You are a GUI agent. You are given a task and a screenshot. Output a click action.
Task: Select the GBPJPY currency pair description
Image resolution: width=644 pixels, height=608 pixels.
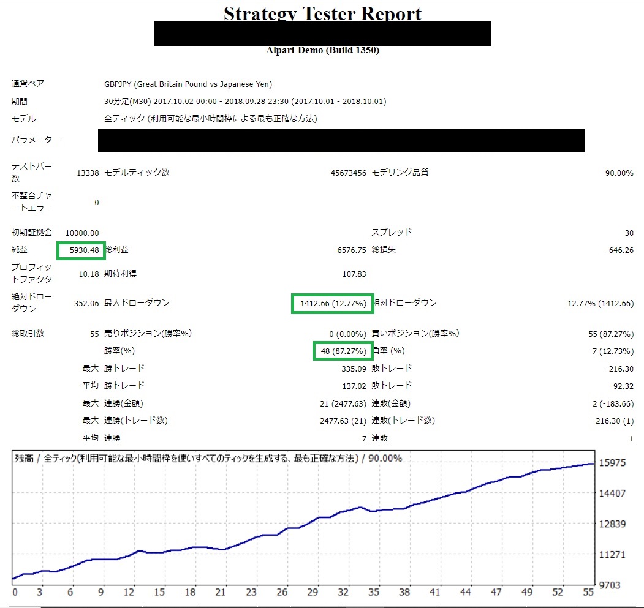pos(188,84)
